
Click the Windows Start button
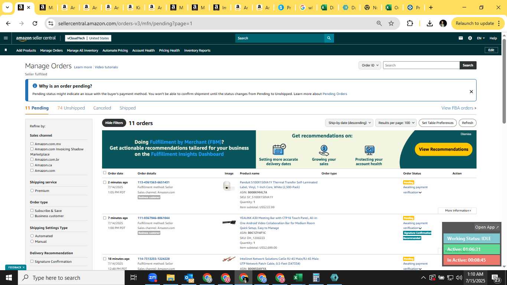click(9, 278)
